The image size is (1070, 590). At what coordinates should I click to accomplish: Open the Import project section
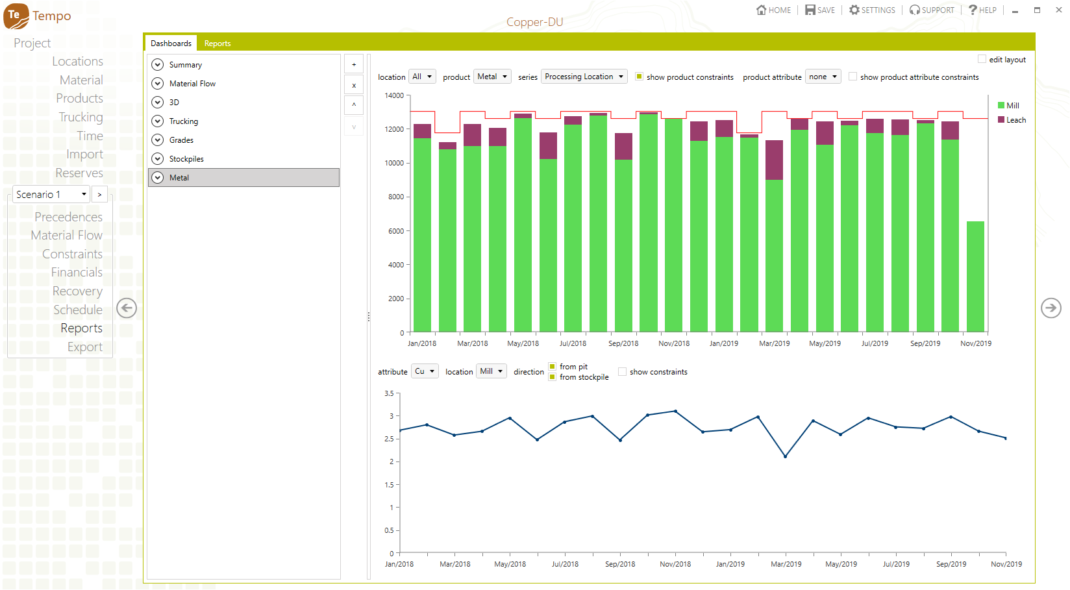(x=84, y=154)
